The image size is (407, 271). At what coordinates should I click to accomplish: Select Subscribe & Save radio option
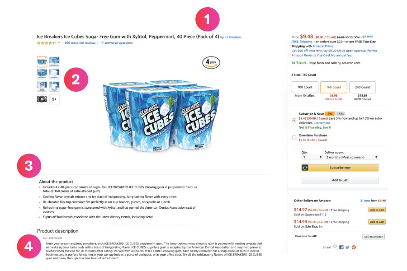coord(295,120)
